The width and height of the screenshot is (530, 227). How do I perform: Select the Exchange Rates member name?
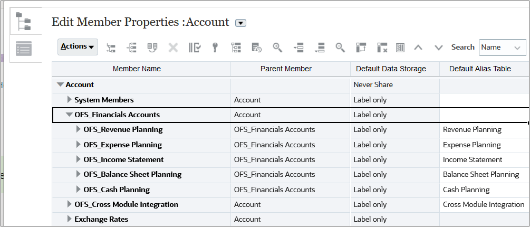coord(101,219)
